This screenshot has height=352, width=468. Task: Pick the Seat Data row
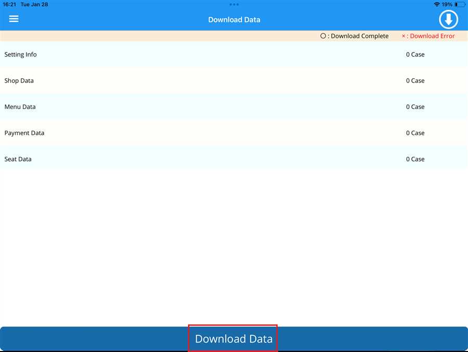tap(18, 159)
